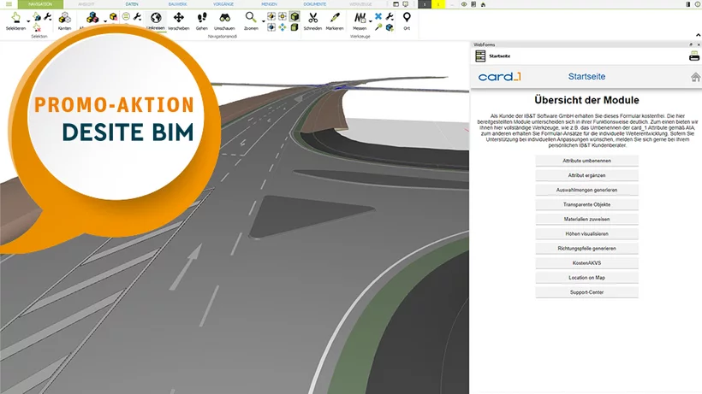
Task: Undock the WebForms panel
Action: point(691,44)
